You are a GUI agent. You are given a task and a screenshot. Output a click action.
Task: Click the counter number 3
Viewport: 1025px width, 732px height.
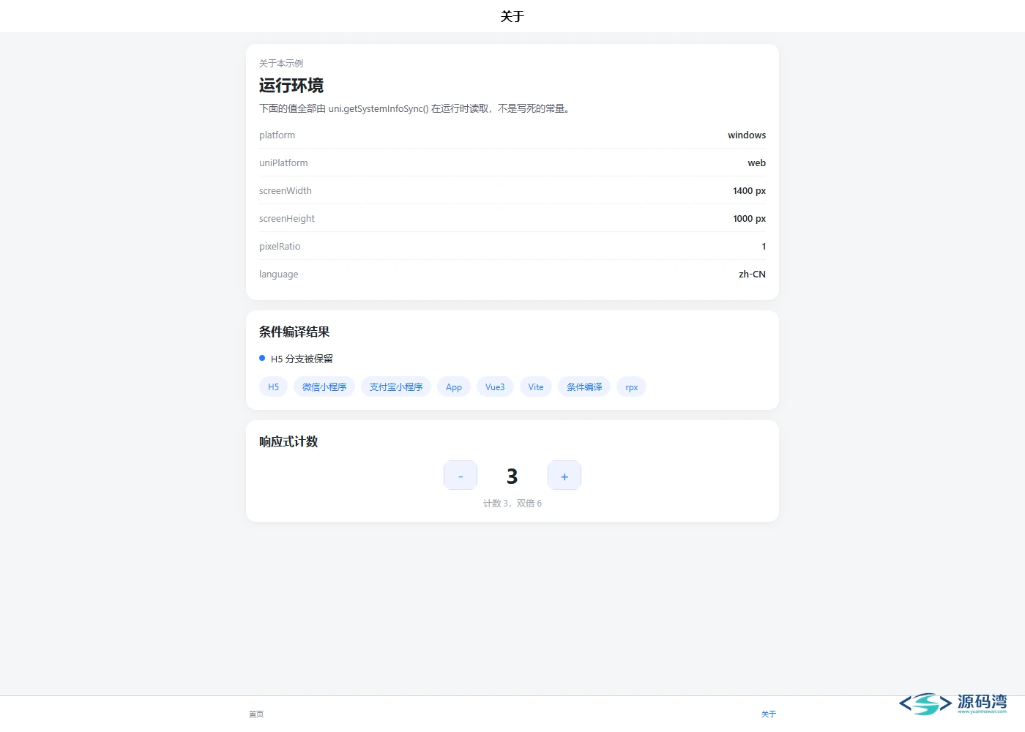point(512,477)
